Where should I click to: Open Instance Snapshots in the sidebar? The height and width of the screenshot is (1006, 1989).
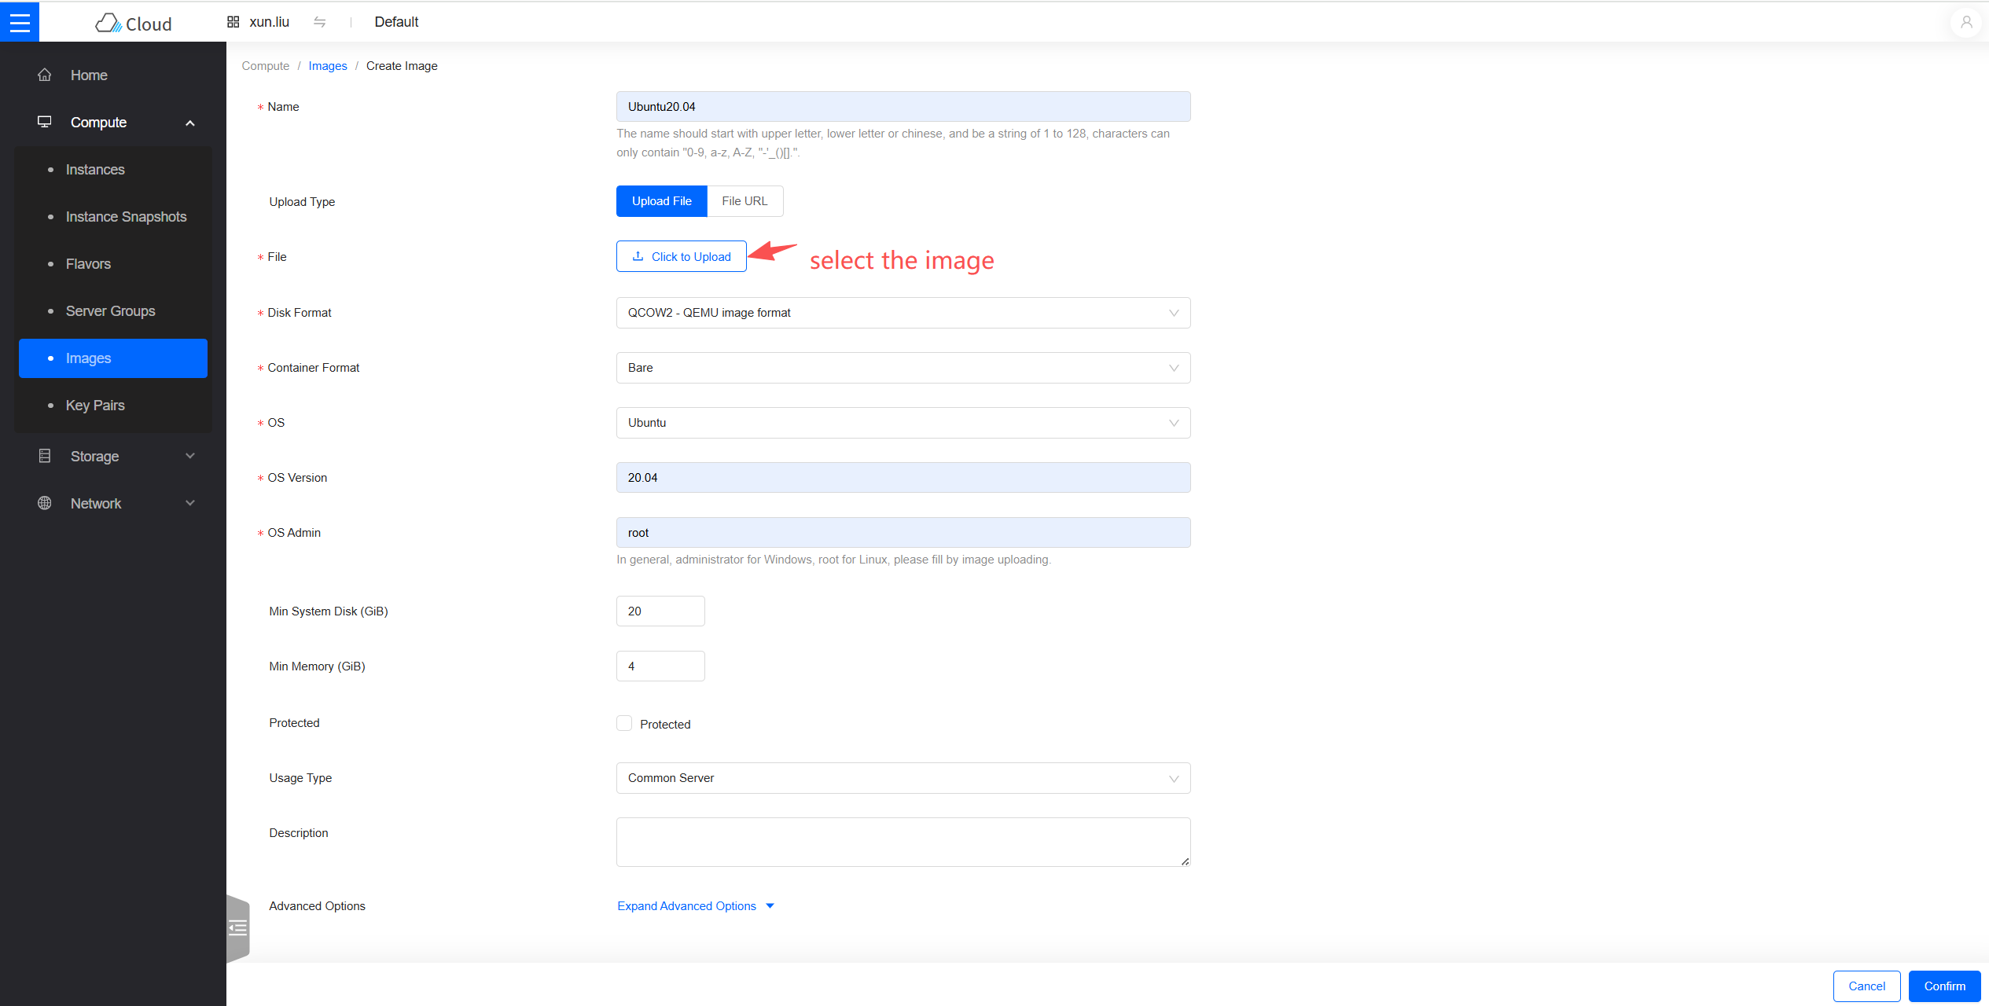coord(126,216)
